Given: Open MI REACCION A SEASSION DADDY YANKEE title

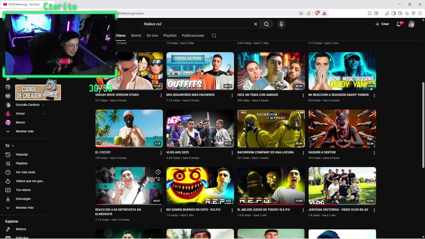Looking at the screenshot, I should [x=339, y=95].
